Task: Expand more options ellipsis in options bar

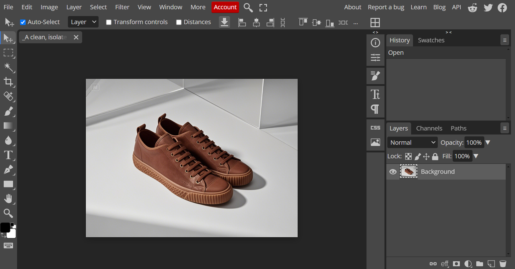Action: [x=355, y=23]
